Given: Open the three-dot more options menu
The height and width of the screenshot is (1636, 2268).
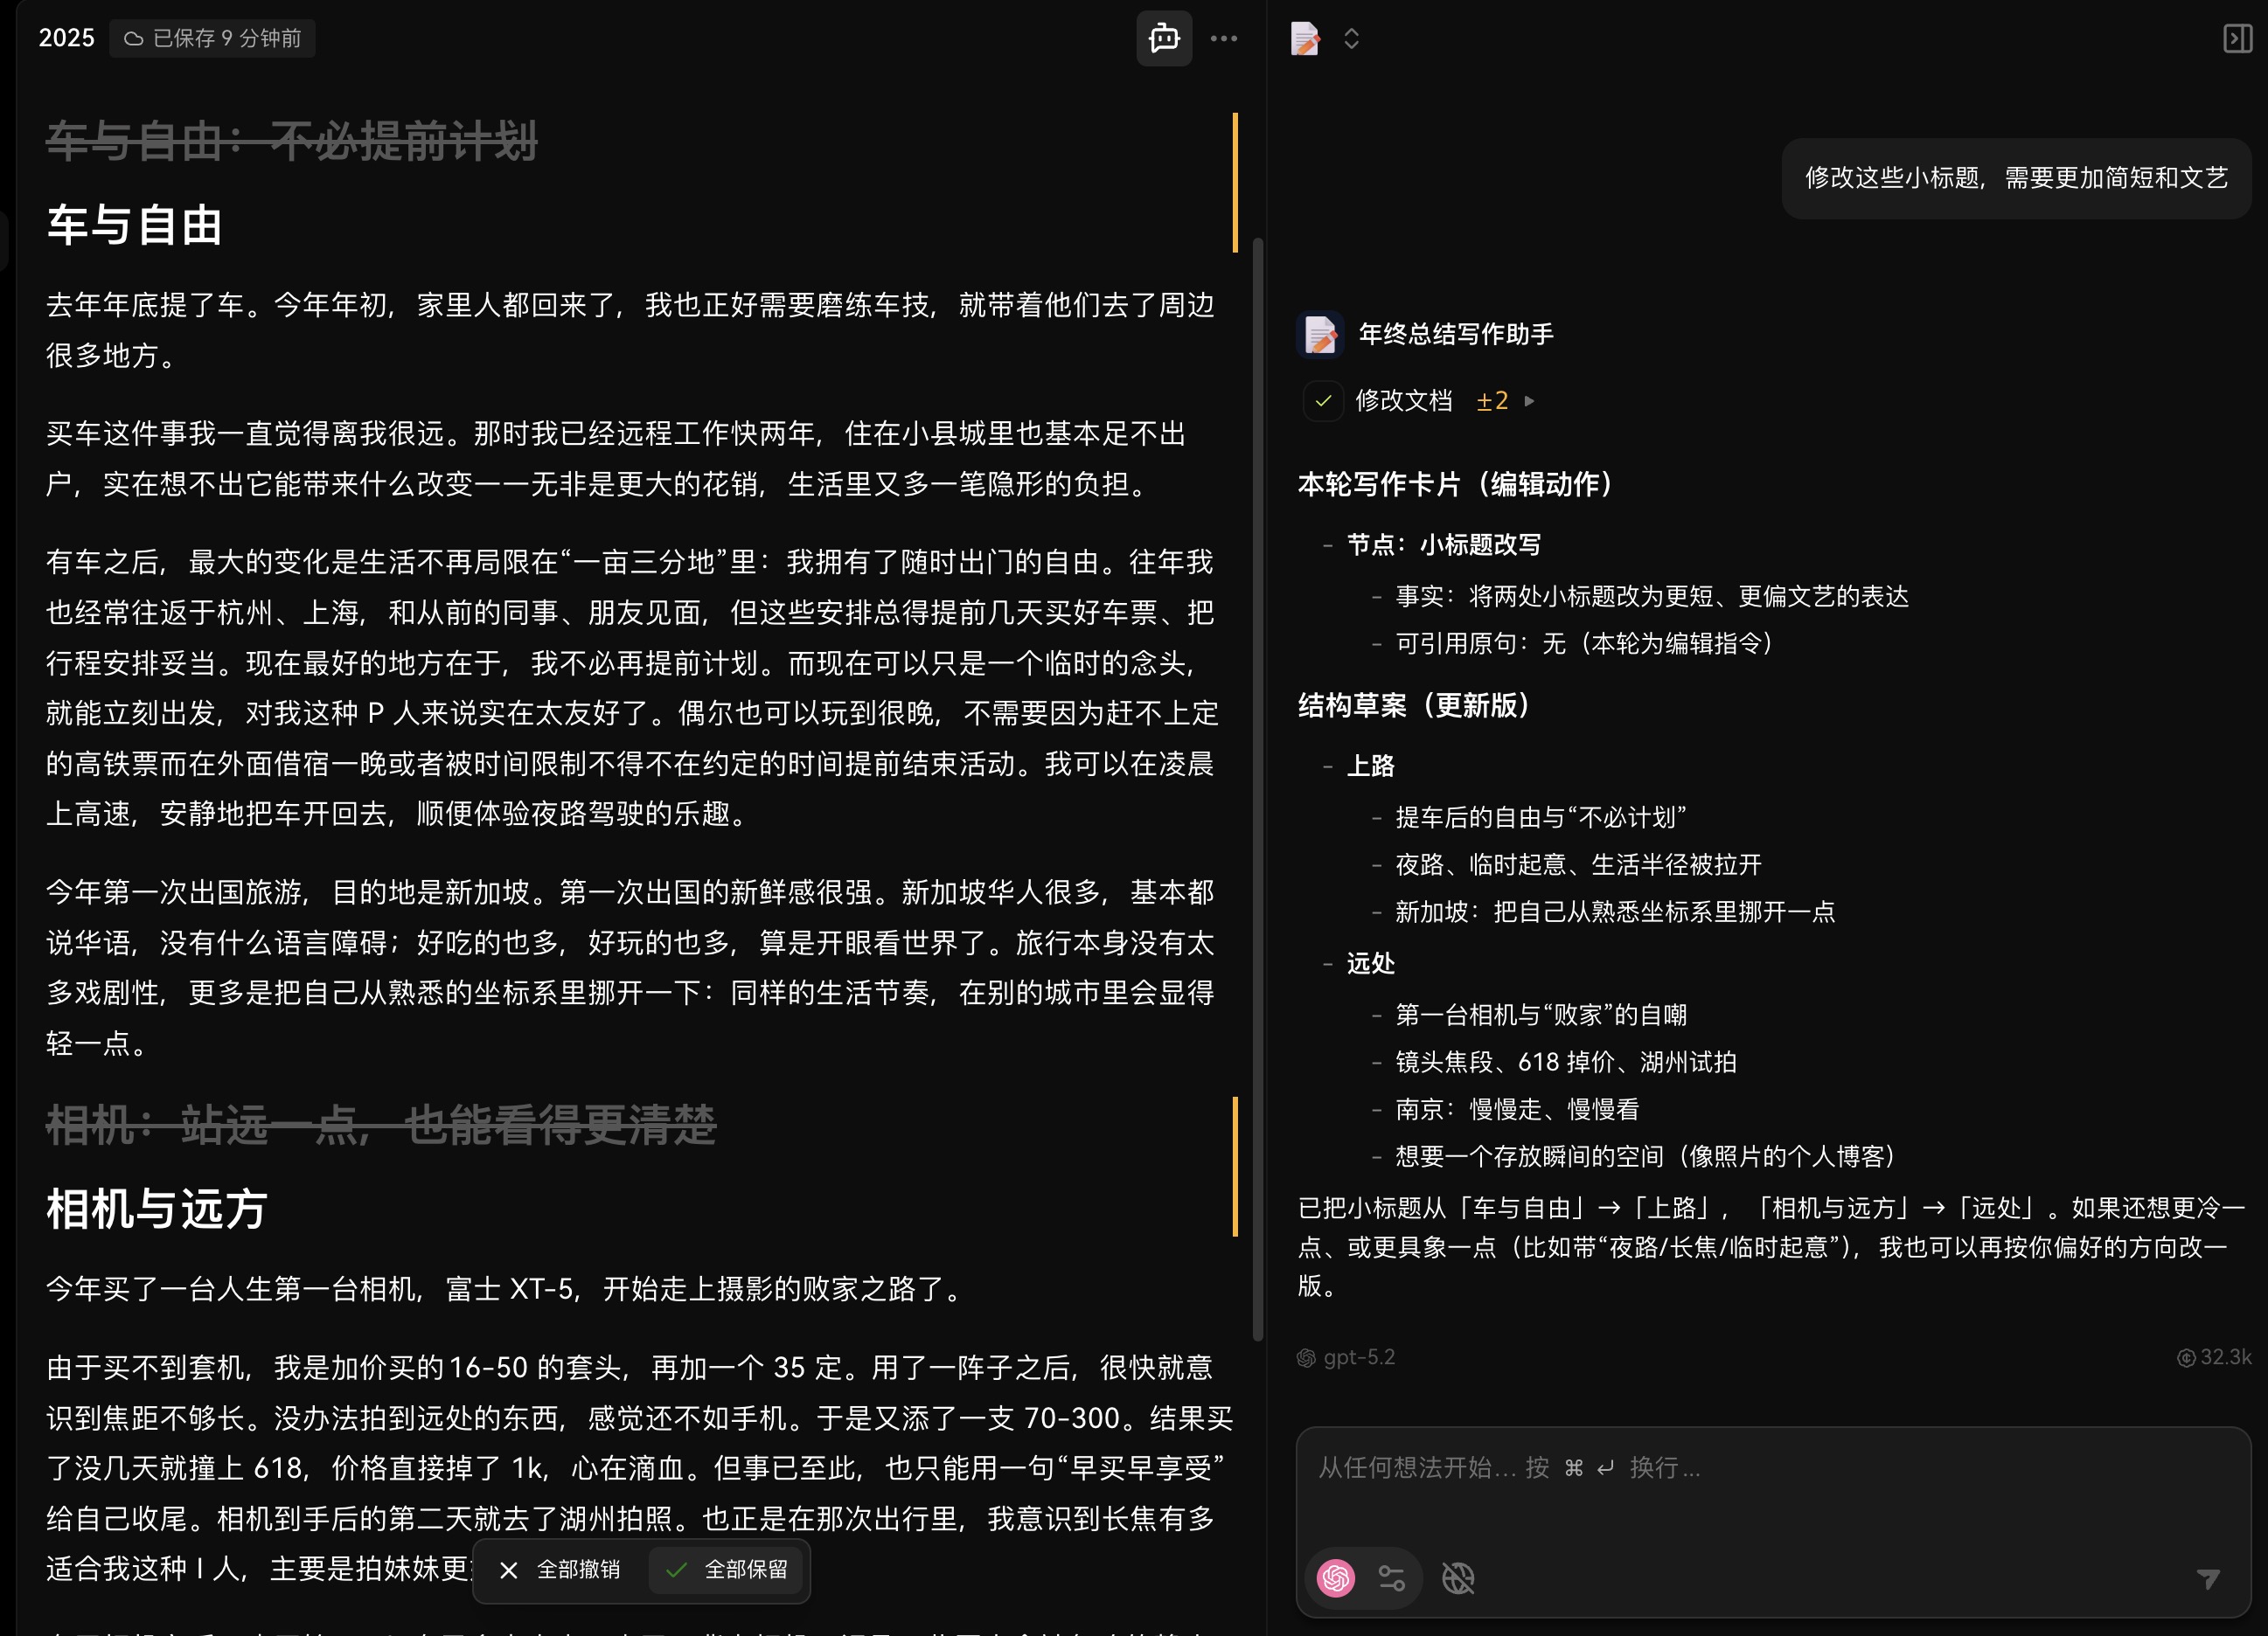Looking at the screenshot, I should (1223, 39).
